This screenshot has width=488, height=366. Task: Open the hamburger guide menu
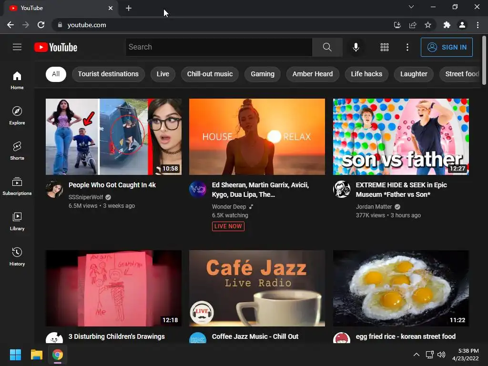[17, 47]
